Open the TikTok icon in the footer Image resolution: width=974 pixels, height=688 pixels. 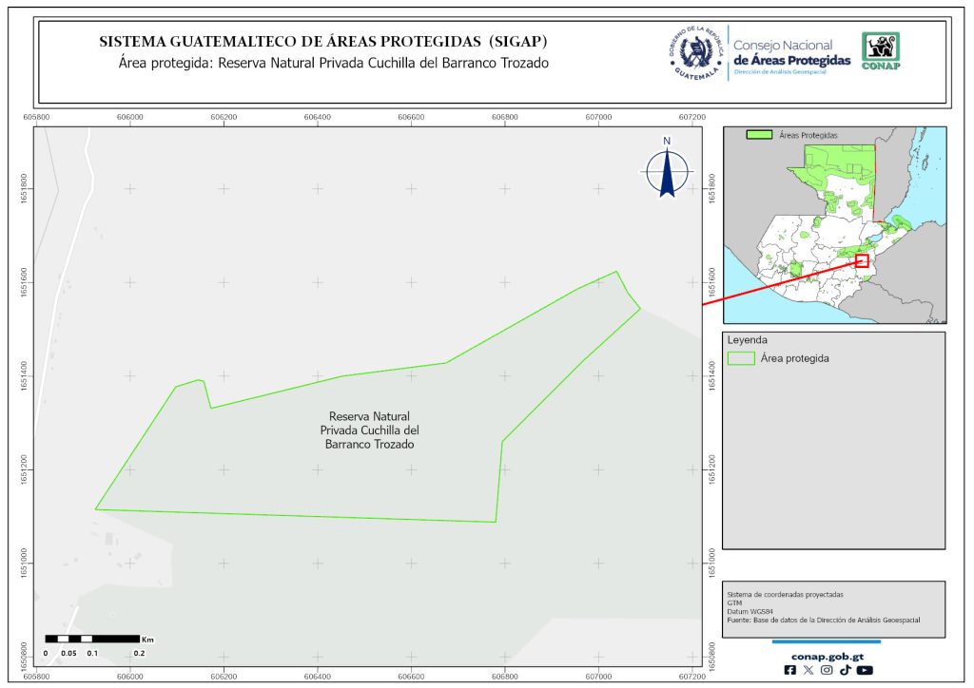845,670
